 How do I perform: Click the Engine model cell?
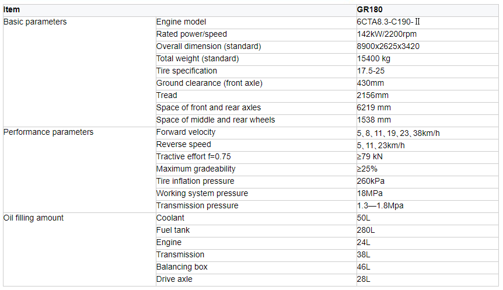click(x=181, y=22)
